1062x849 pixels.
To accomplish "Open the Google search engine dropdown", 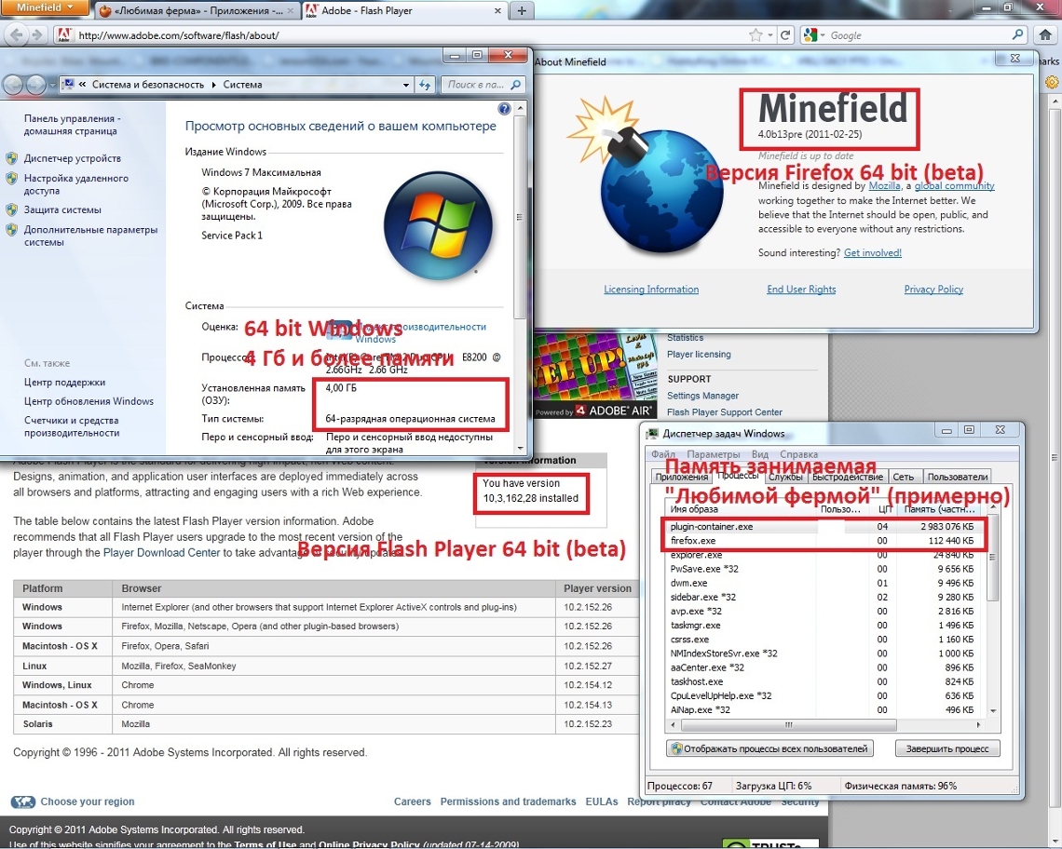I will (813, 35).
